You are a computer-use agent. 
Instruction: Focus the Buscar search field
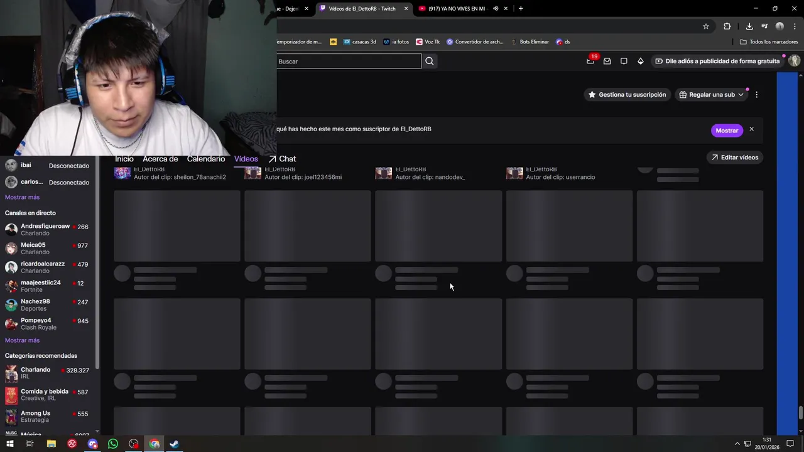[349, 61]
